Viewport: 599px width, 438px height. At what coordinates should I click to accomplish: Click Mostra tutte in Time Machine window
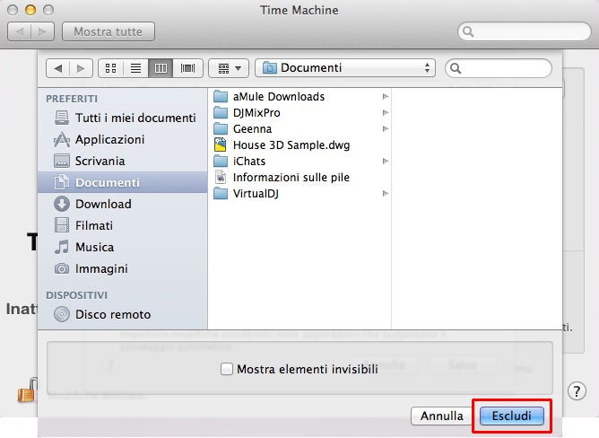click(x=109, y=31)
